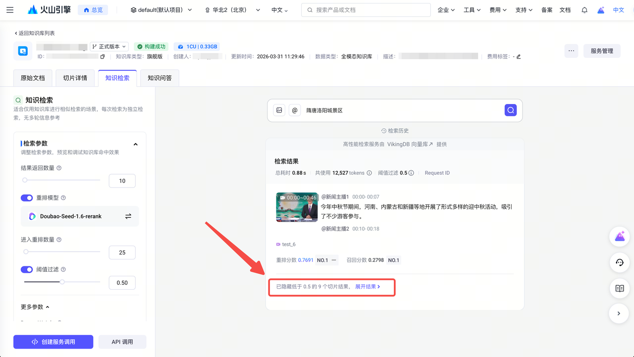634x357 pixels.
Task: Collapse the floating side panel arrow
Action: coord(620,313)
